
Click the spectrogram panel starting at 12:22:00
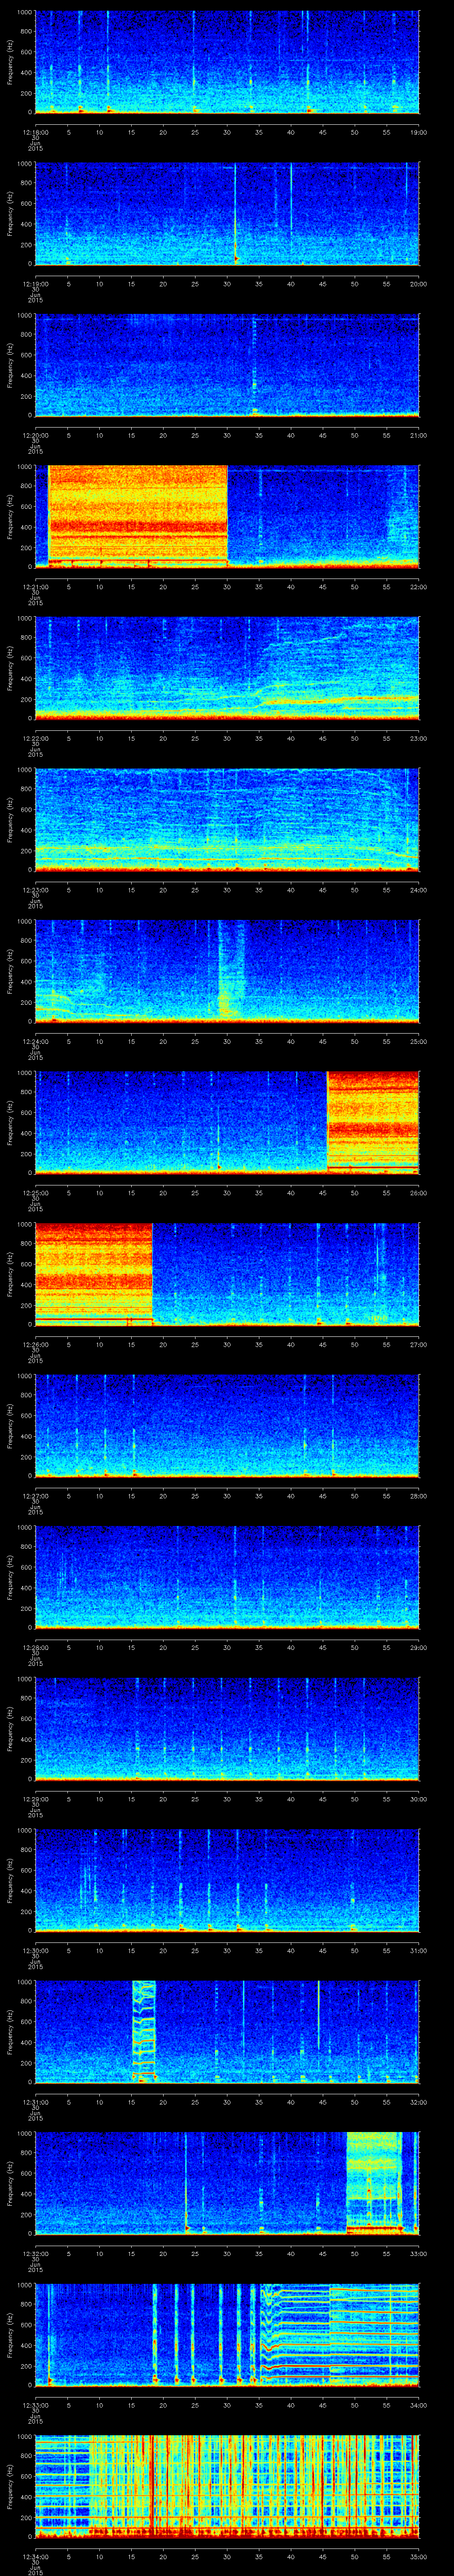pos(227,668)
